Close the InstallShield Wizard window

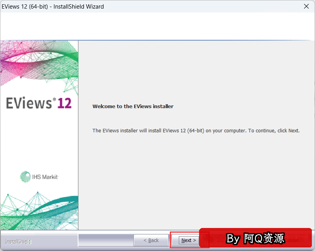tap(306, 6)
